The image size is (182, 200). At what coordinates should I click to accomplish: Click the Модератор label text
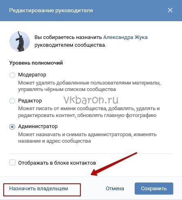[x=32, y=75]
